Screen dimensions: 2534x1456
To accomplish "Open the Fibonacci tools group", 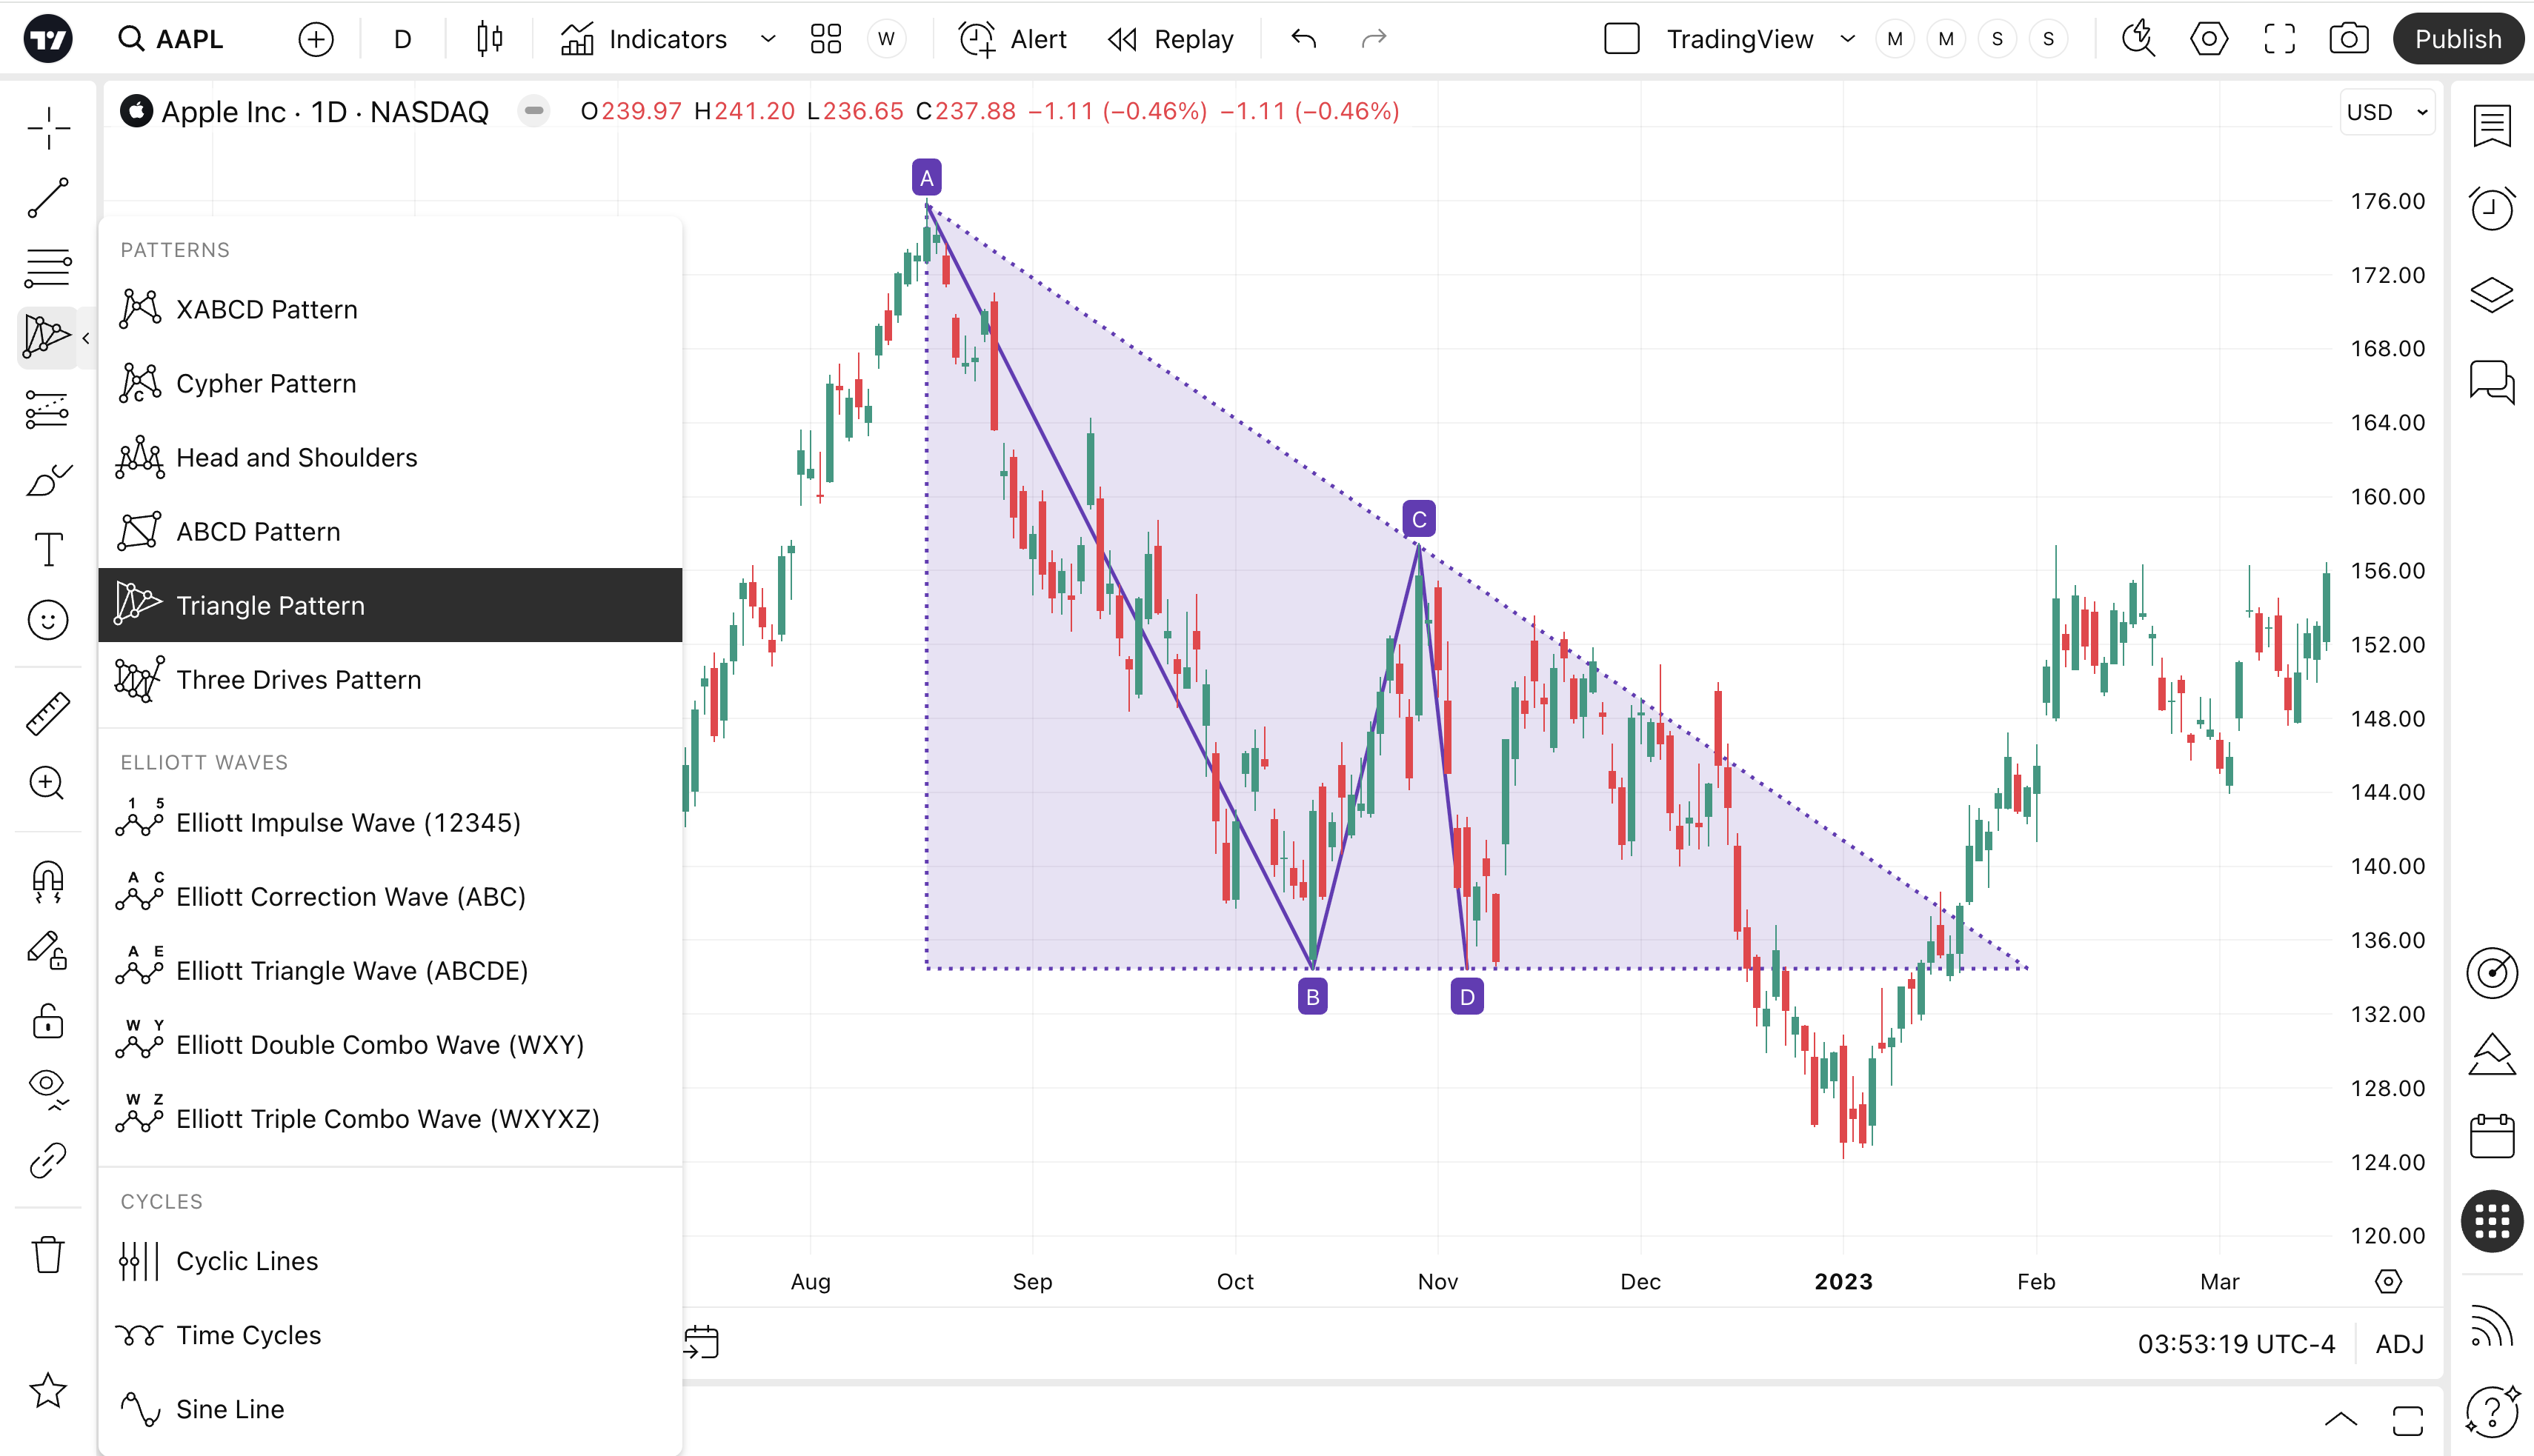I will point(48,268).
